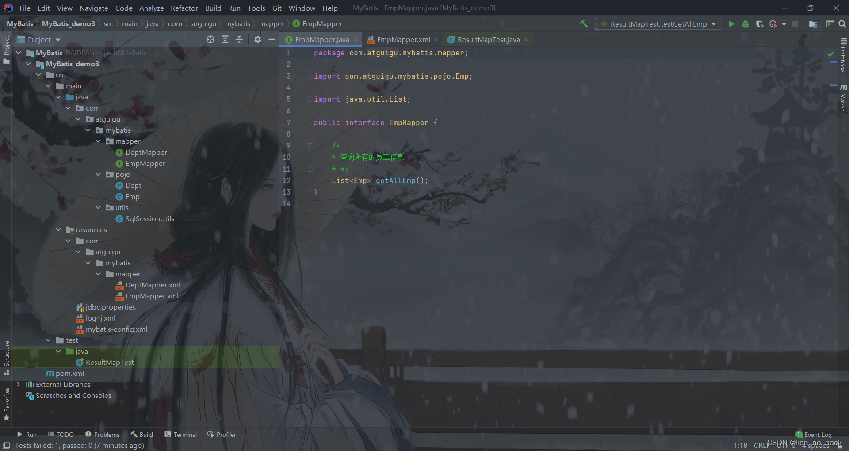Close the ResultMapTest.java tab
The height and width of the screenshot is (451, 849).
coord(526,39)
